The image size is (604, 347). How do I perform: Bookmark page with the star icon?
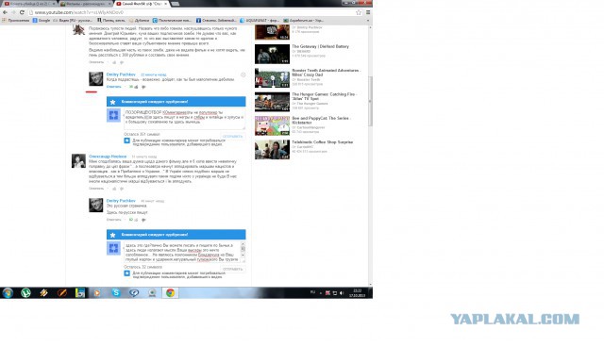[x=359, y=12]
